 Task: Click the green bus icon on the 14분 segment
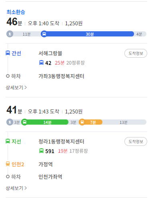point(24,122)
